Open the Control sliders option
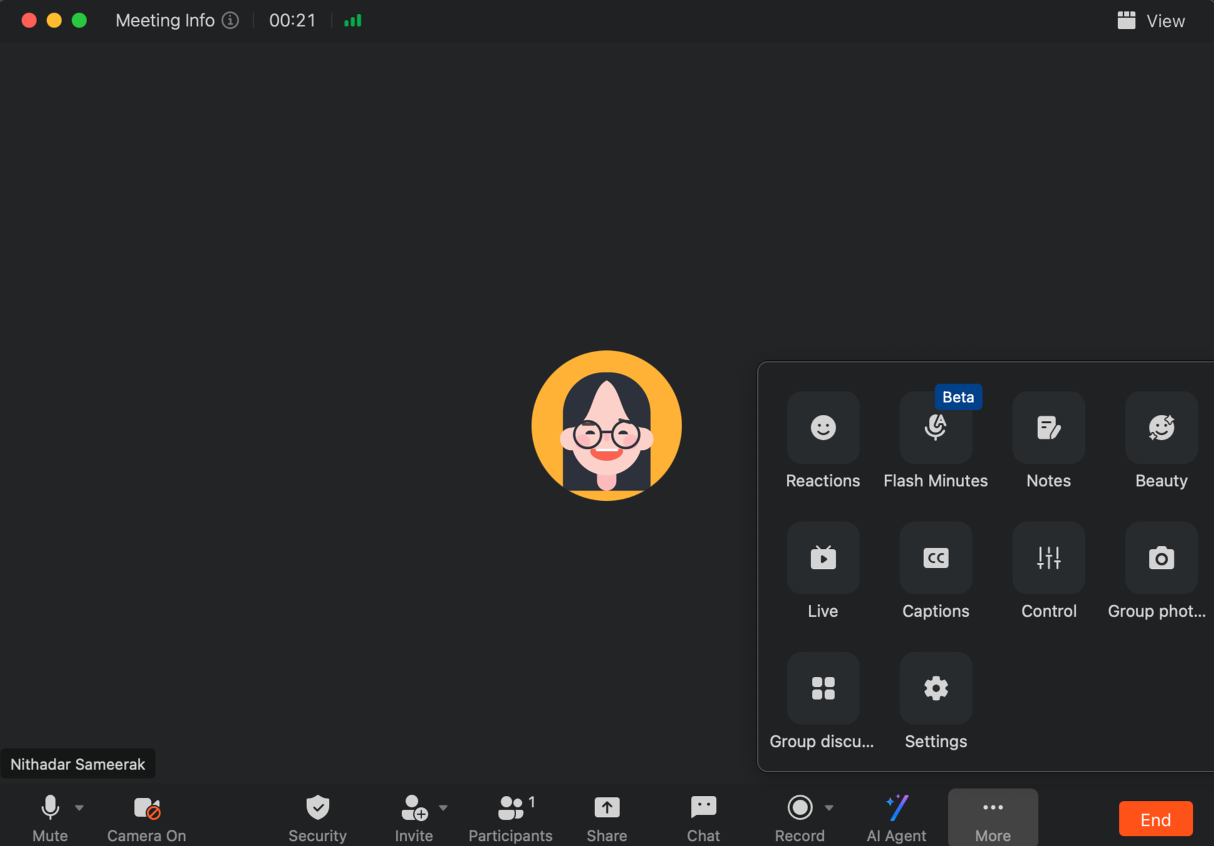 click(x=1048, y=558)
